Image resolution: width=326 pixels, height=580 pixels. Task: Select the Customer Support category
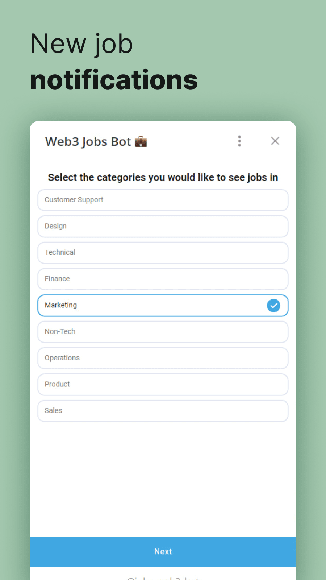pyautogui.click(x=163, y=200)
